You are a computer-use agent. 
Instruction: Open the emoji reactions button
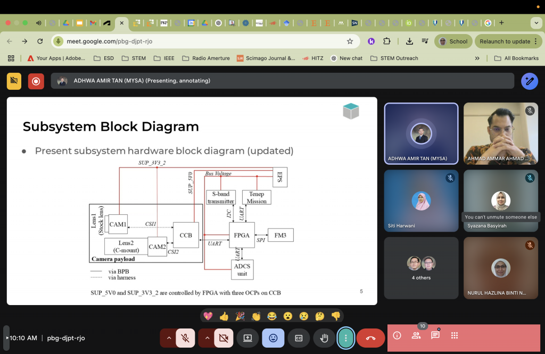coord(273,338)
